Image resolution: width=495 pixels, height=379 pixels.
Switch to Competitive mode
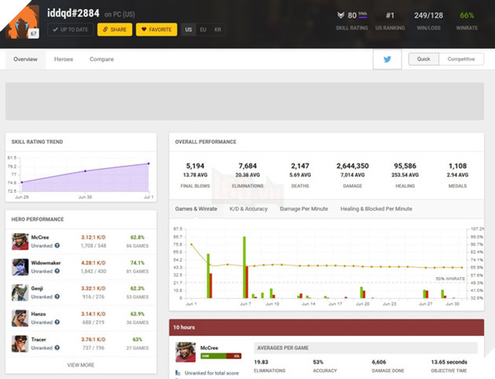click(461, 60)
